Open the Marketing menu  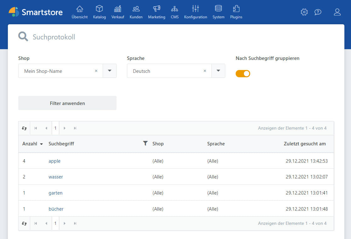157,12
